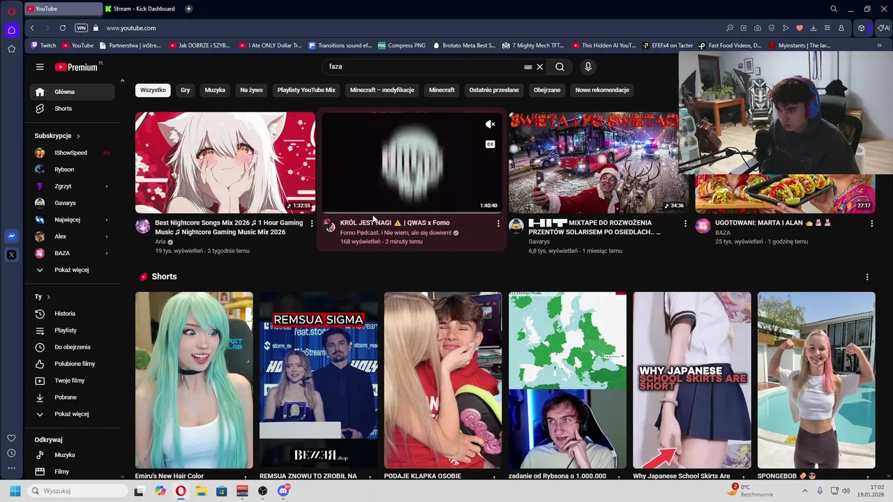Screen dimensions: 893x502
Task: Open Messenger in Opera sidebar
Action: pyautogui.click(x=11, y=237)
